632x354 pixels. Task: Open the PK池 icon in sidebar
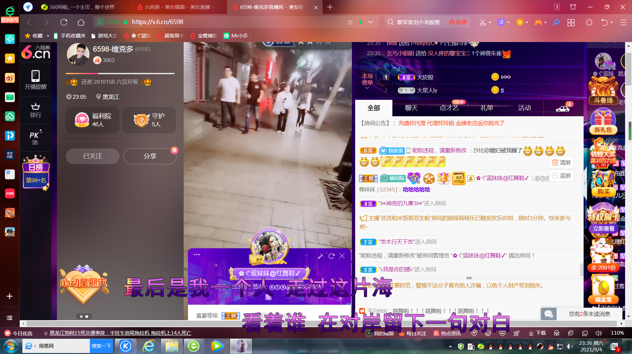(x=36, y=137)
